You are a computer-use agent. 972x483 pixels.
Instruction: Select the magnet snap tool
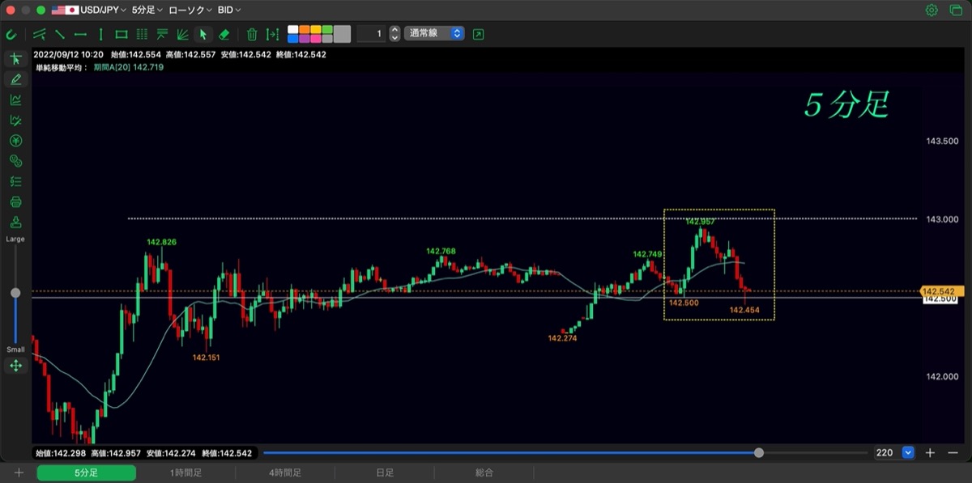click(x=11, y=34)
